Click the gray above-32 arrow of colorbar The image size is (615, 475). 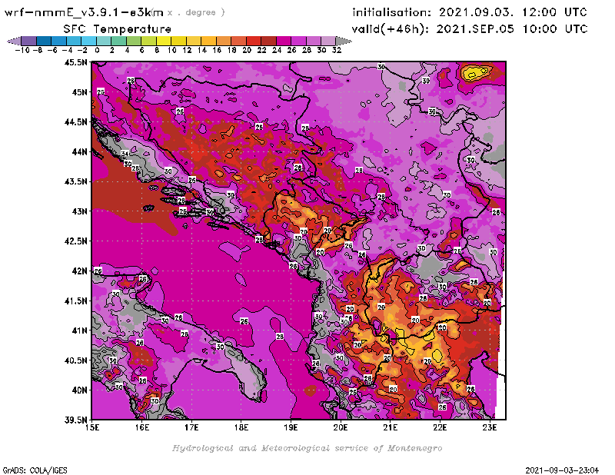[344, 42]
